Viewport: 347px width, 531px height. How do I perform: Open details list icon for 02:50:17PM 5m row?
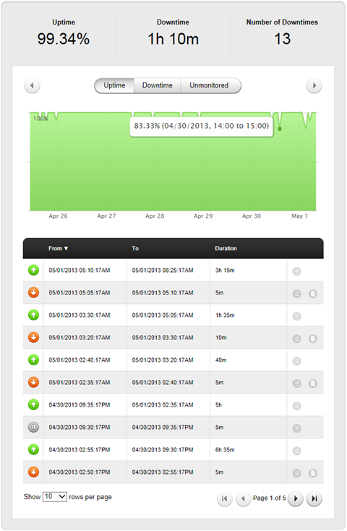coord(296,473)
